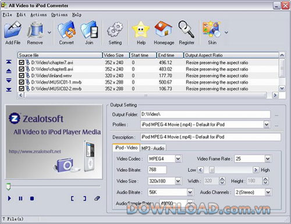Screen dimensions: 291x224
Task: Open the Video Codec dropdown
Action: (178, 159)
